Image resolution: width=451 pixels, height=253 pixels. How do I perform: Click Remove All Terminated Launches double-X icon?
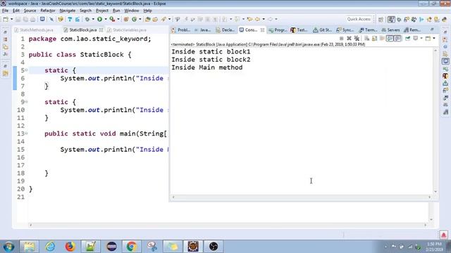pos(357,38)
